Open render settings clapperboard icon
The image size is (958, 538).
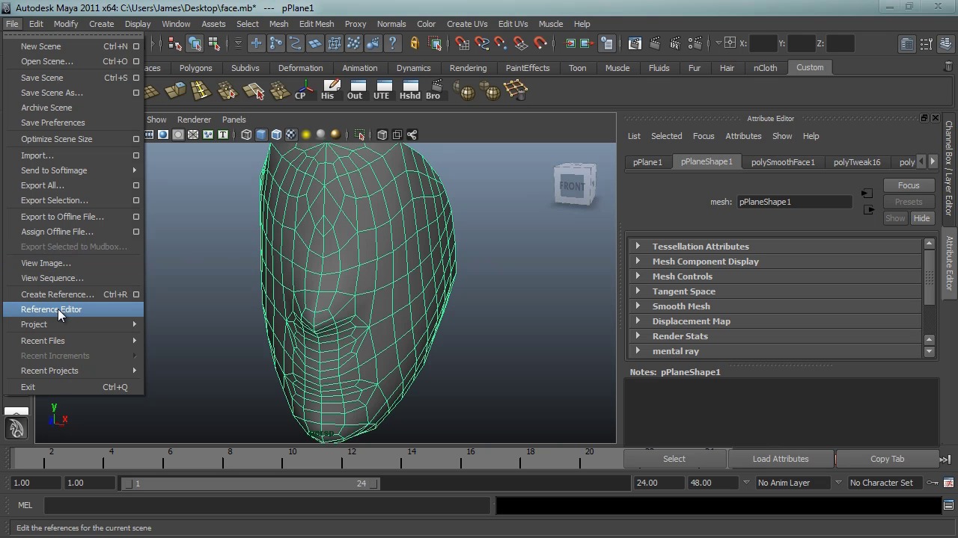click(695, 43)
